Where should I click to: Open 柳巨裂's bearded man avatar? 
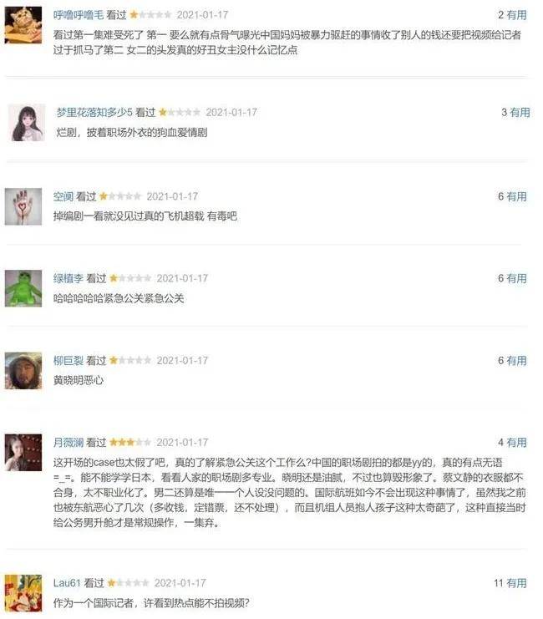[x=23, y=371]
